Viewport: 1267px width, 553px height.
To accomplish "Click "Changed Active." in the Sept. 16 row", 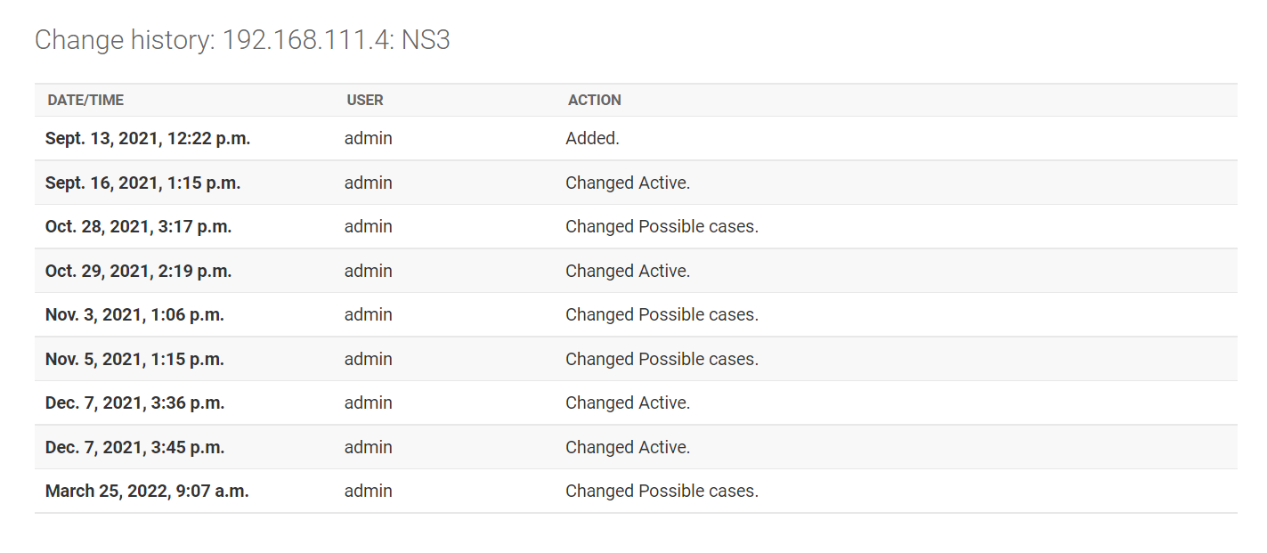I will tap(628, 183).
